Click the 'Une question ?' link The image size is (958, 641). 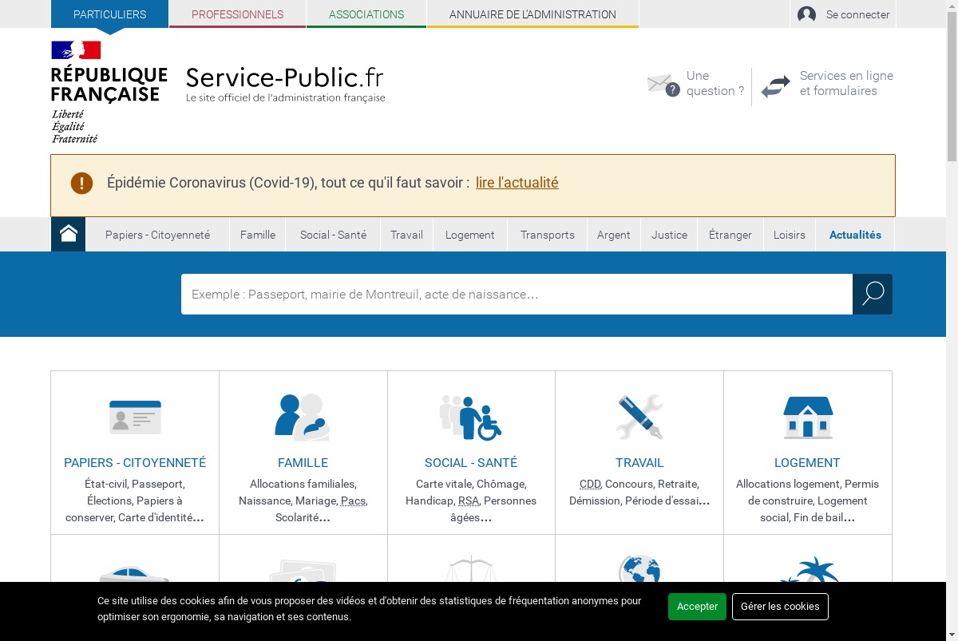(x=715, y=83)
